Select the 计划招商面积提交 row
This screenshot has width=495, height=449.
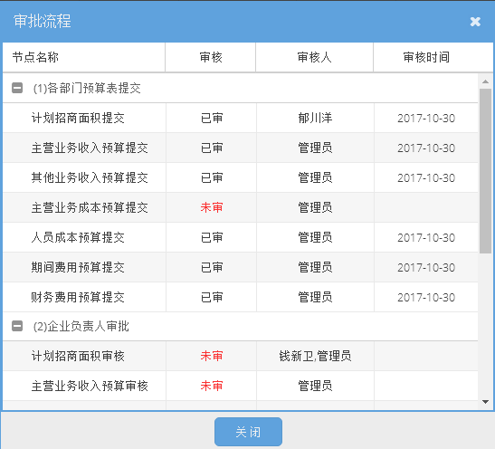240,118
